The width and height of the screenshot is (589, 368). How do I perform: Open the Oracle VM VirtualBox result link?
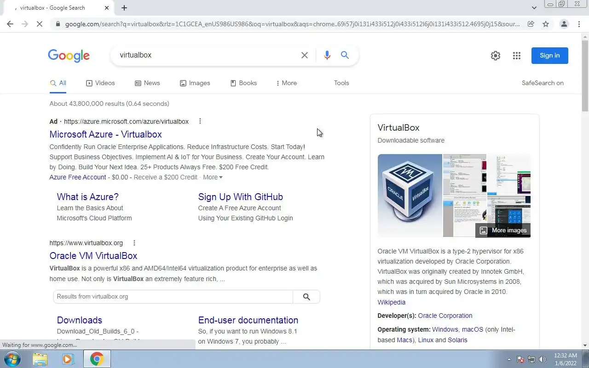pyautogui.click(x=93, y=256)
